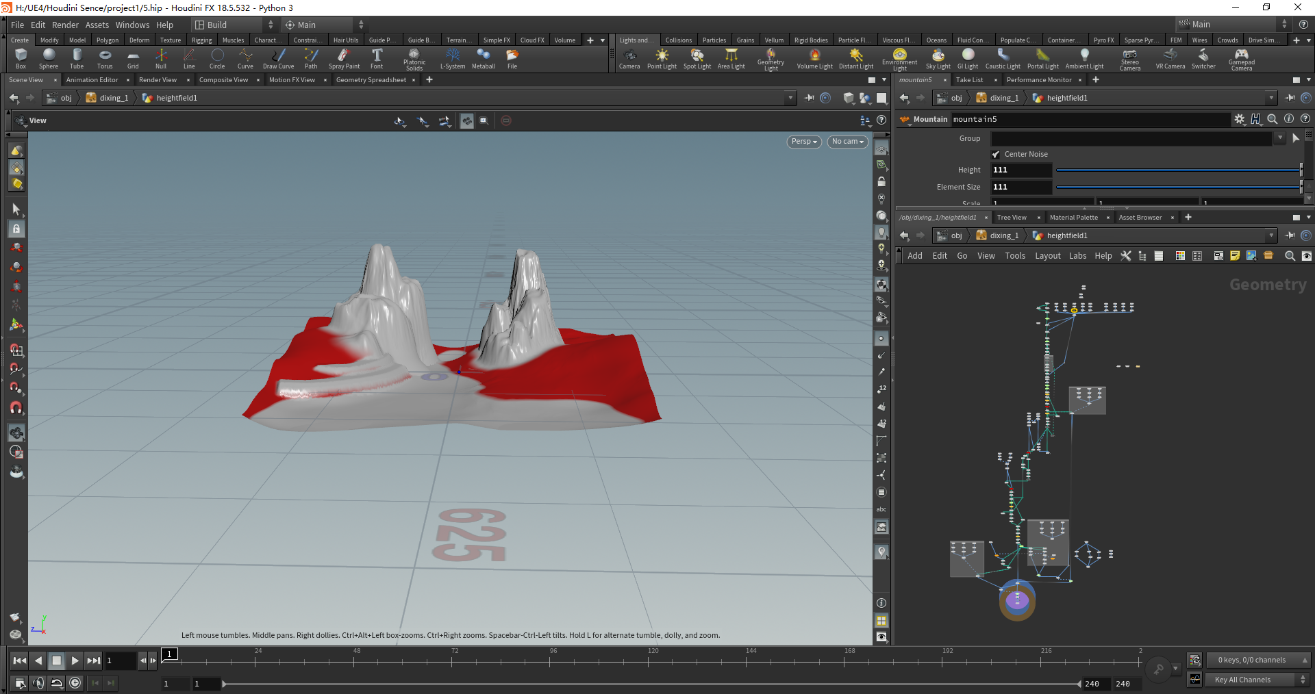Open the Windows menu
The height and width of the screenshot is (694, 1315).
click(x=132, y=25)
